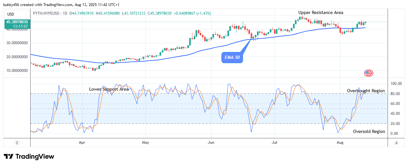Click the high value H45.41596080
Viewport: 408px width, 166px height.
[108, 13]
